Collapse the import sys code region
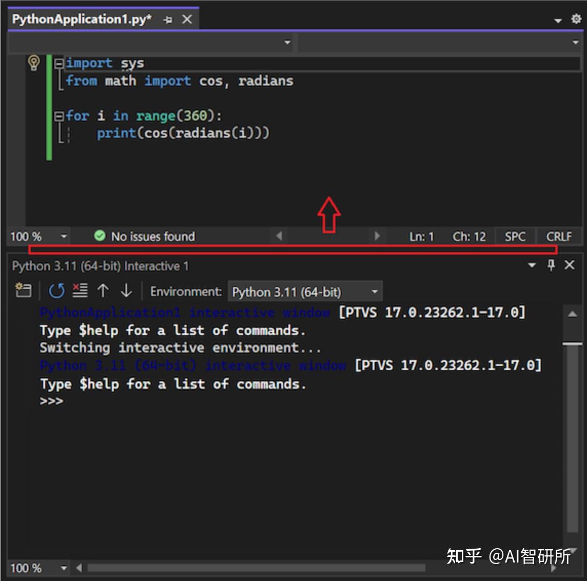Screen dimensions: 587x581 tap(59, 63)
